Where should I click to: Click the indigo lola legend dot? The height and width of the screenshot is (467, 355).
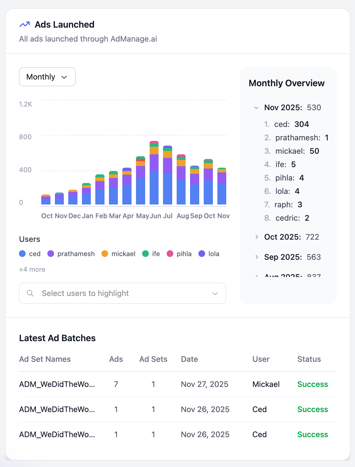[202, 254]
